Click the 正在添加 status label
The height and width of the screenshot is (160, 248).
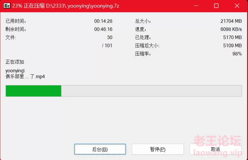point(15,62)
